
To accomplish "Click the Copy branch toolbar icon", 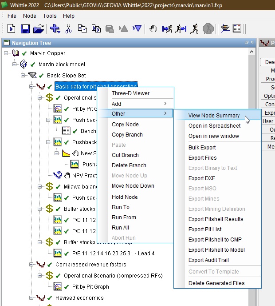I will 96,28.
